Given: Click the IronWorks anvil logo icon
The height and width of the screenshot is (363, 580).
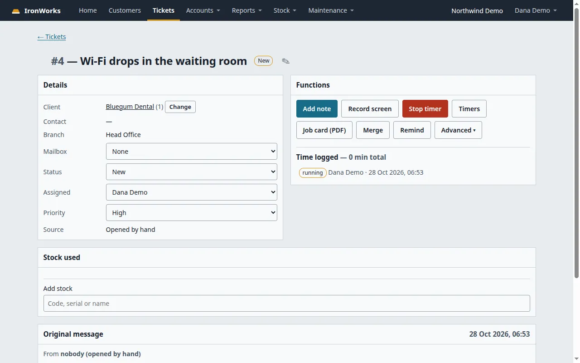Looking at the screenshot, I should [16, 11].
